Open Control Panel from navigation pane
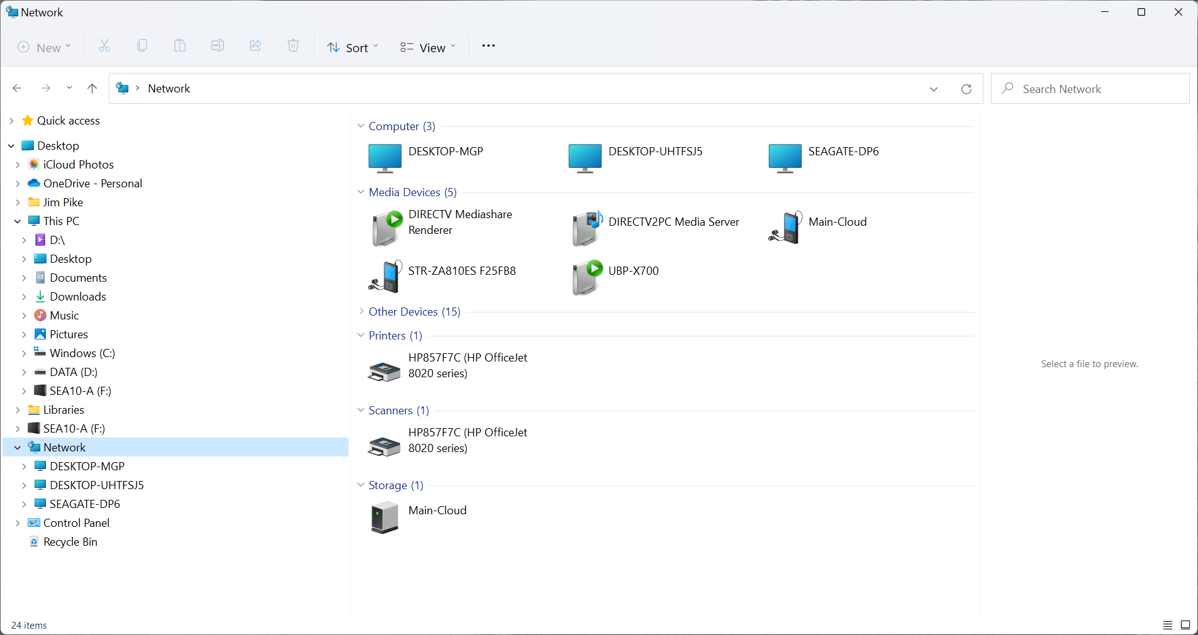 tap(76, 522)
